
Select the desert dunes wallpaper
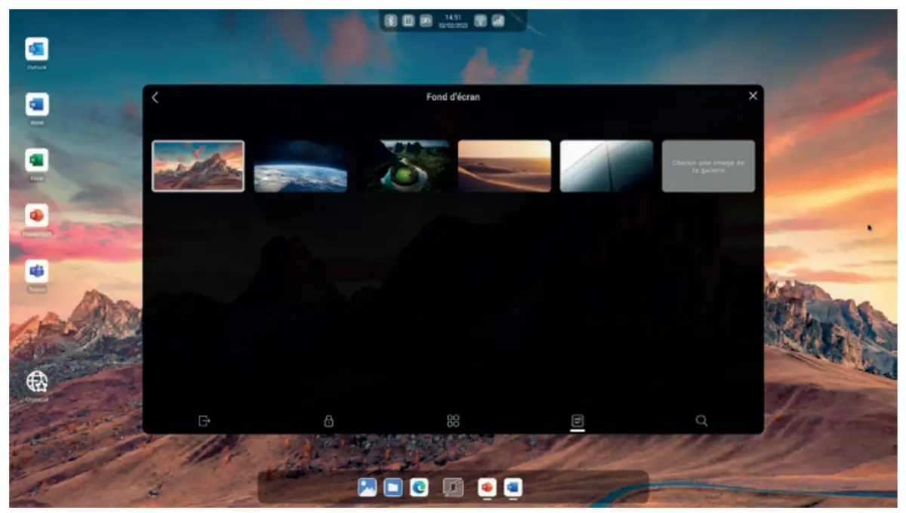(x=504, y=166)
